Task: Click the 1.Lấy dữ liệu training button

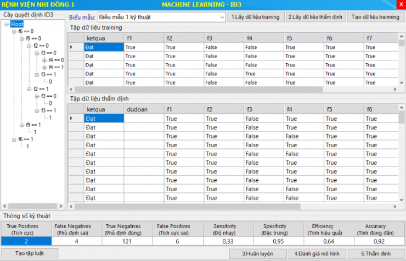Action: [x=255, y=17]
